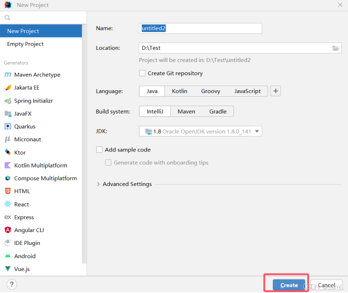Enable Create Git repository checkbox

point(142,73)
